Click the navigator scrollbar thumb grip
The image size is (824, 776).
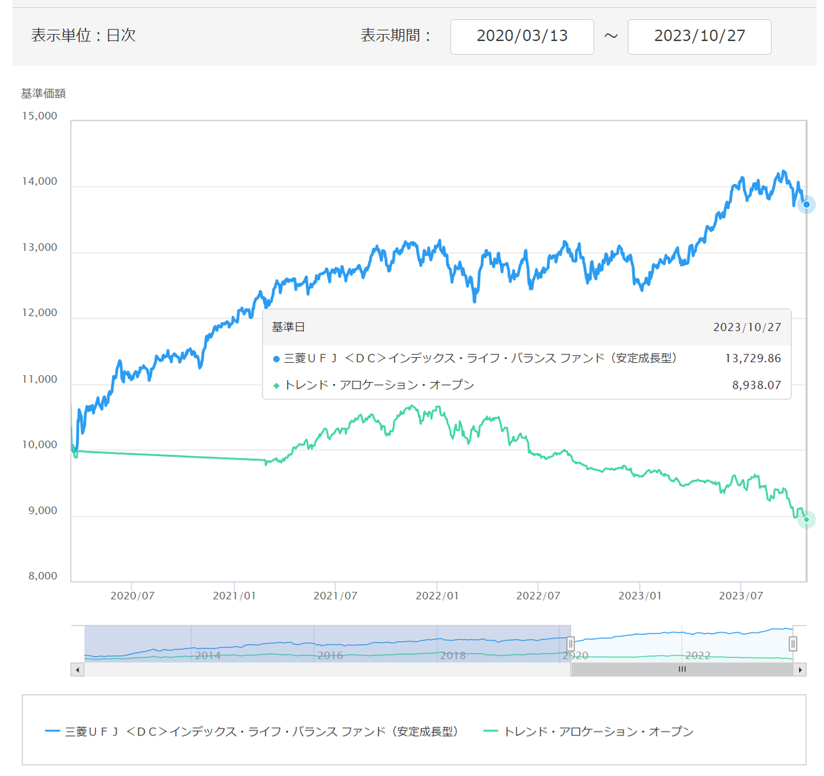682,670
